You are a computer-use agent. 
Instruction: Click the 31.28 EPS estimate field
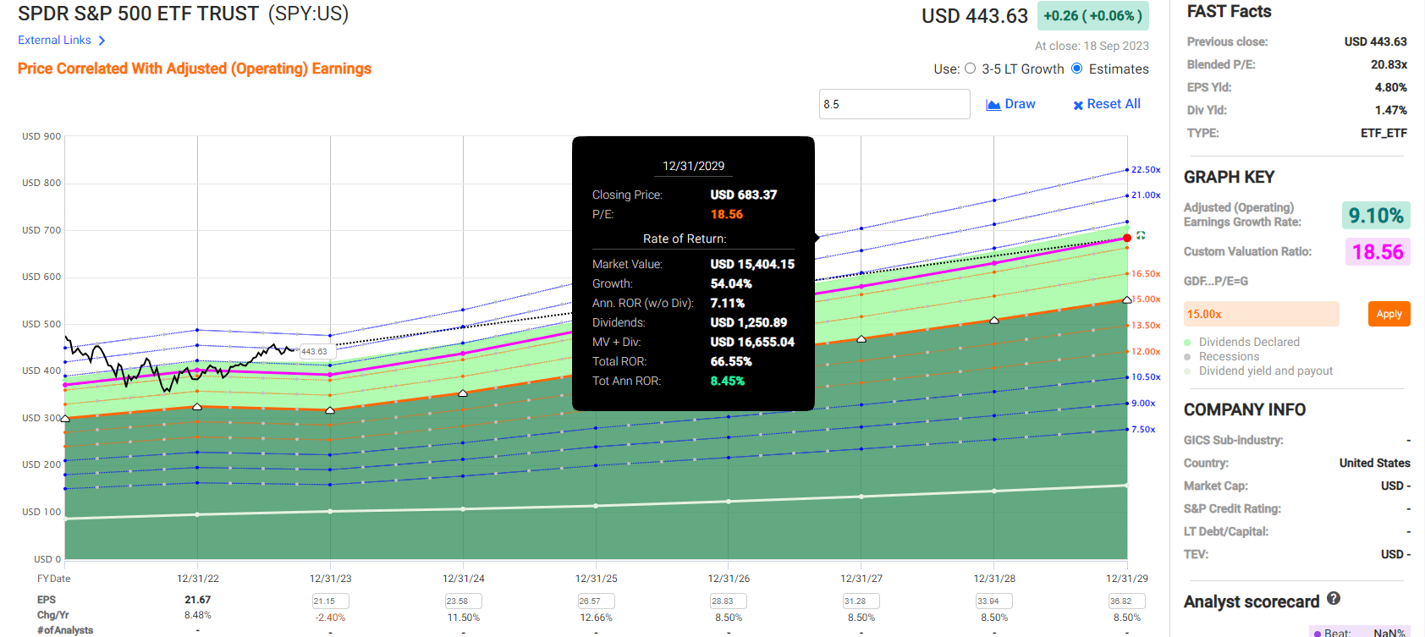click(861, 601)
